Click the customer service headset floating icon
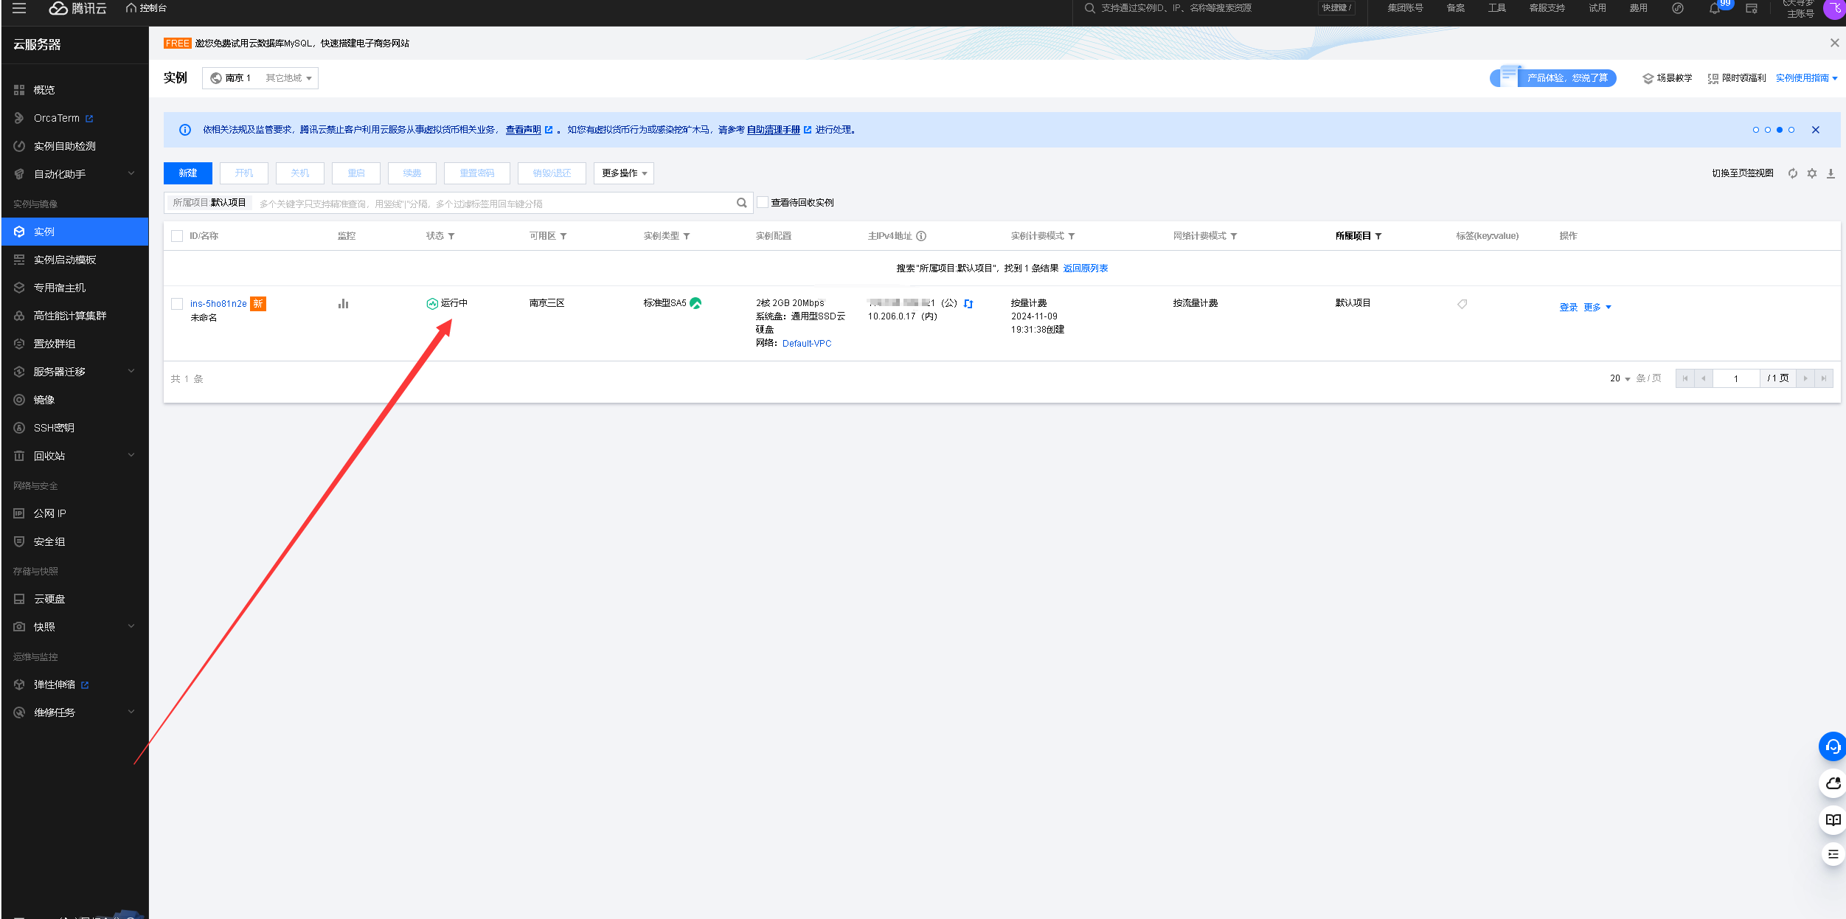The width and height of the screenshot is (1846, 919). pyautogui.click(x=1833, y=746)
